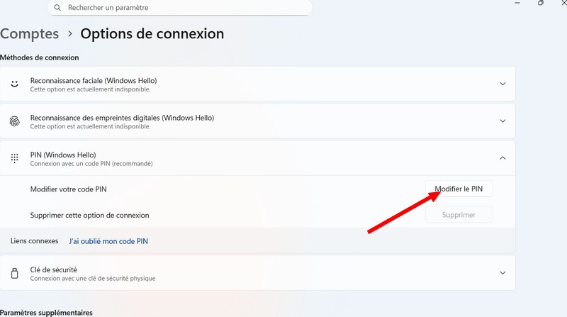567x317 pixels.
Task: Restore down the Settings window
Action: tap(541, 4)
